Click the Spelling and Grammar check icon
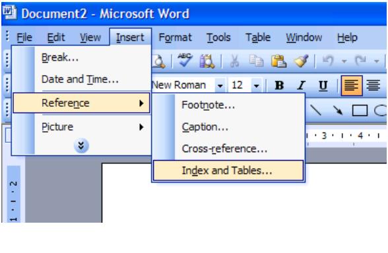Viewport: 388px width, 253px height. 185,61
